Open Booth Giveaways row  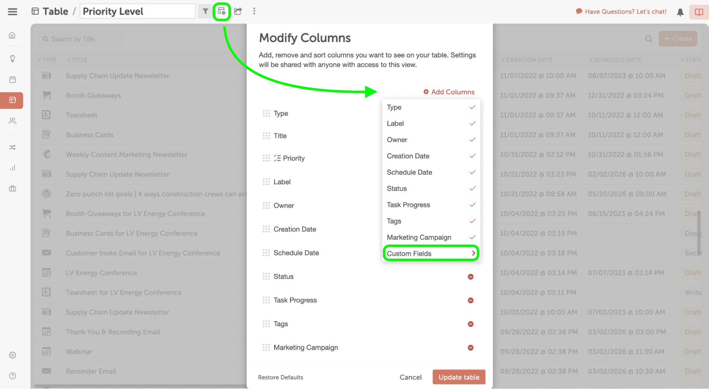pos(93,95)
